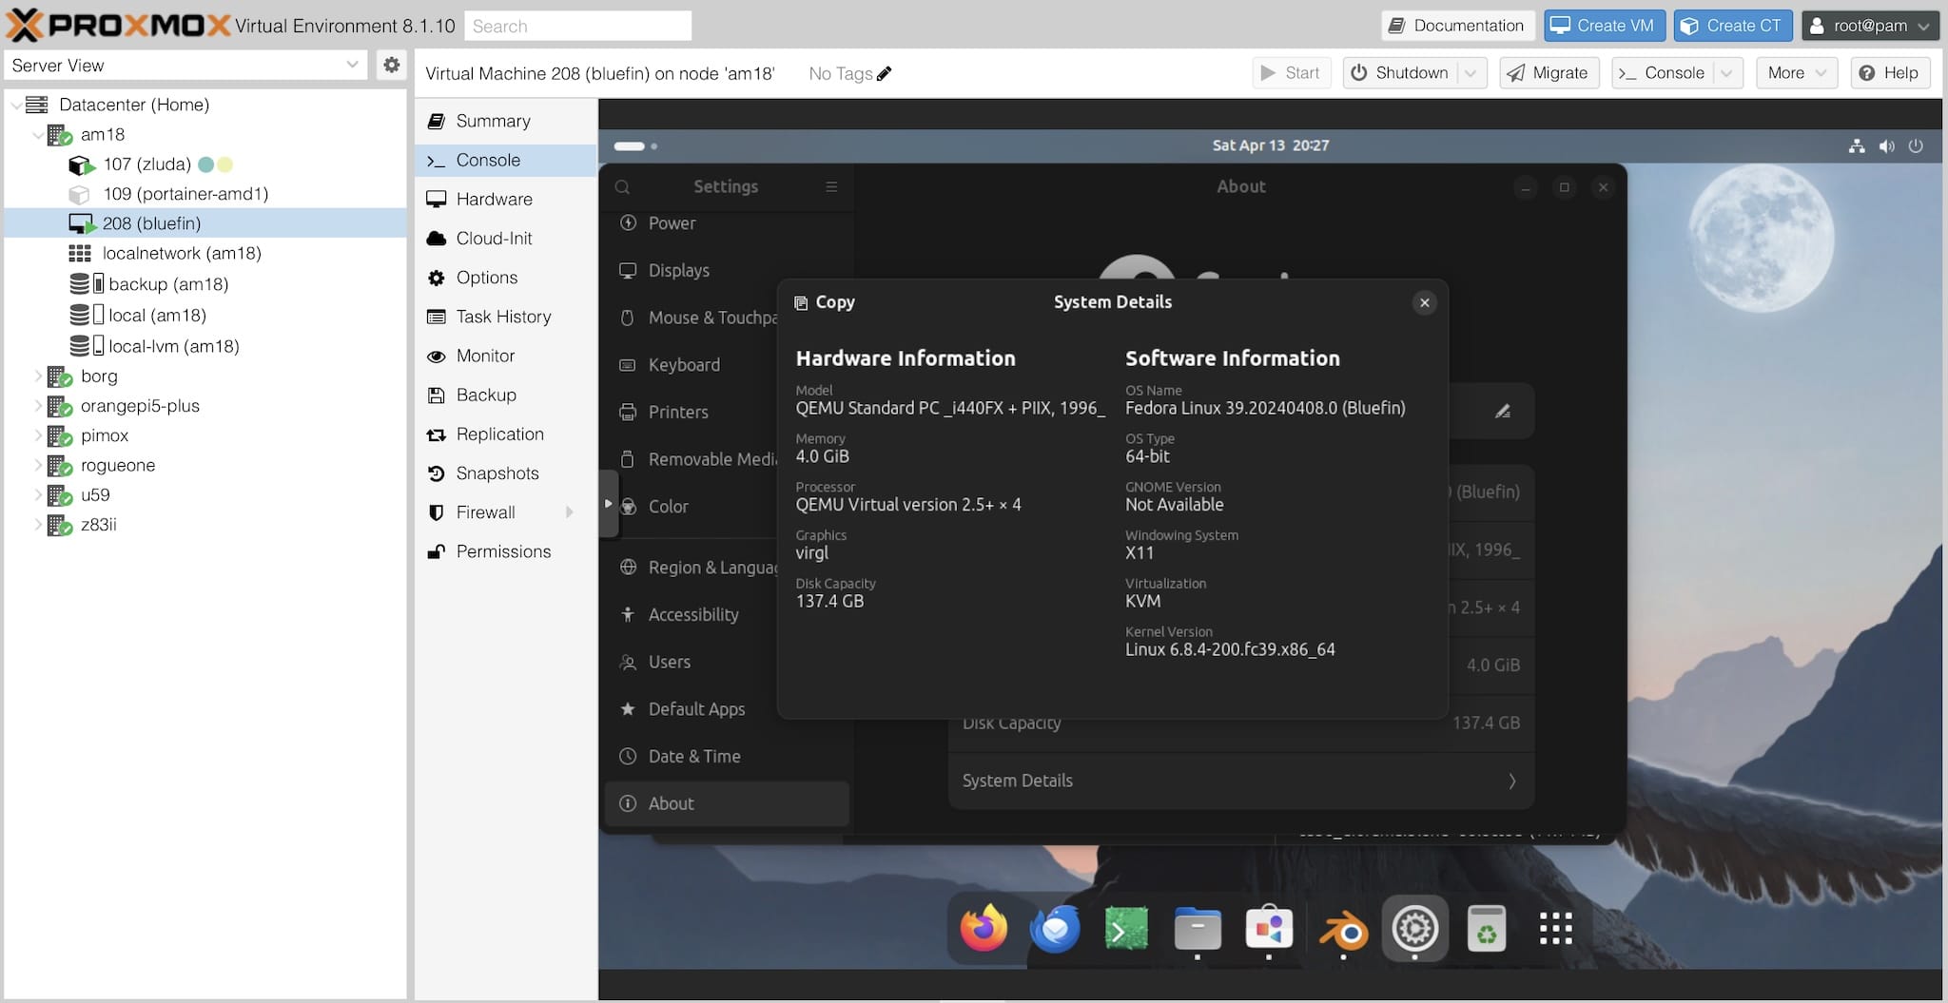Close the System Details dialog
1948x1003 pixels.
[1424, 302]
